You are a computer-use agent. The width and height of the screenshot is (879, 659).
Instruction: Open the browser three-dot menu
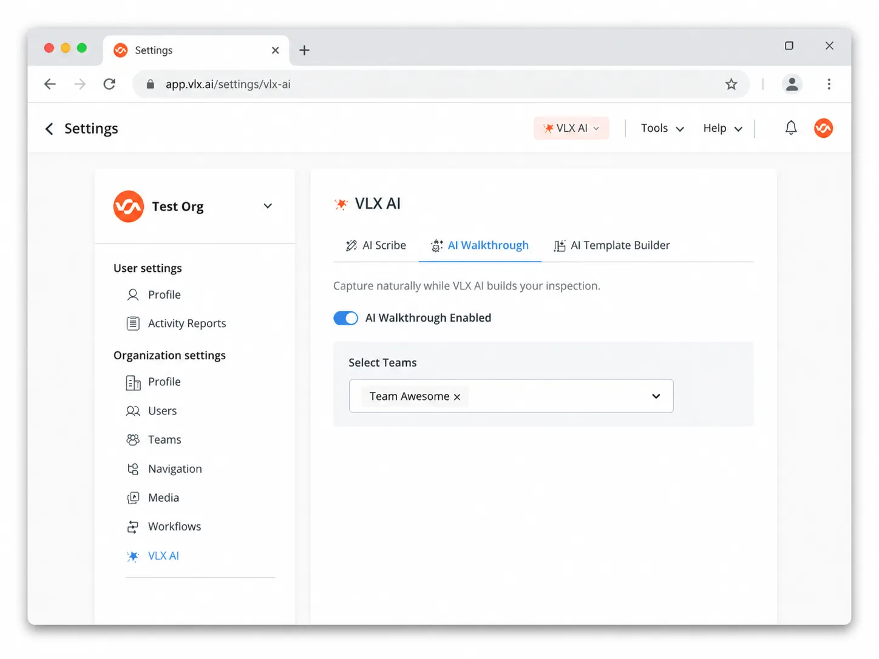point(829,84)
